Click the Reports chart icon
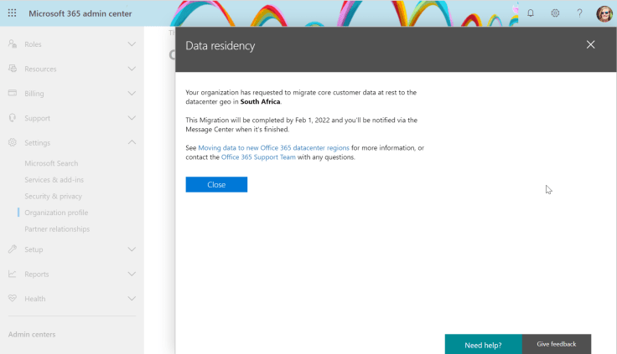 (13, 274)
